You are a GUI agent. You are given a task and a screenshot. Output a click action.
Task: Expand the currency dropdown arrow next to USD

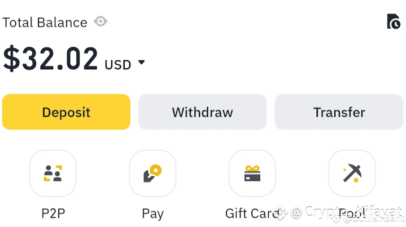click(141, 62)
